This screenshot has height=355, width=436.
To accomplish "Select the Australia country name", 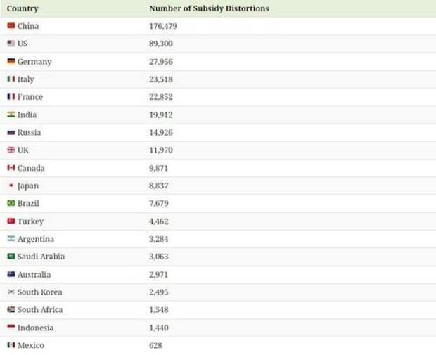I will (34, 274).
